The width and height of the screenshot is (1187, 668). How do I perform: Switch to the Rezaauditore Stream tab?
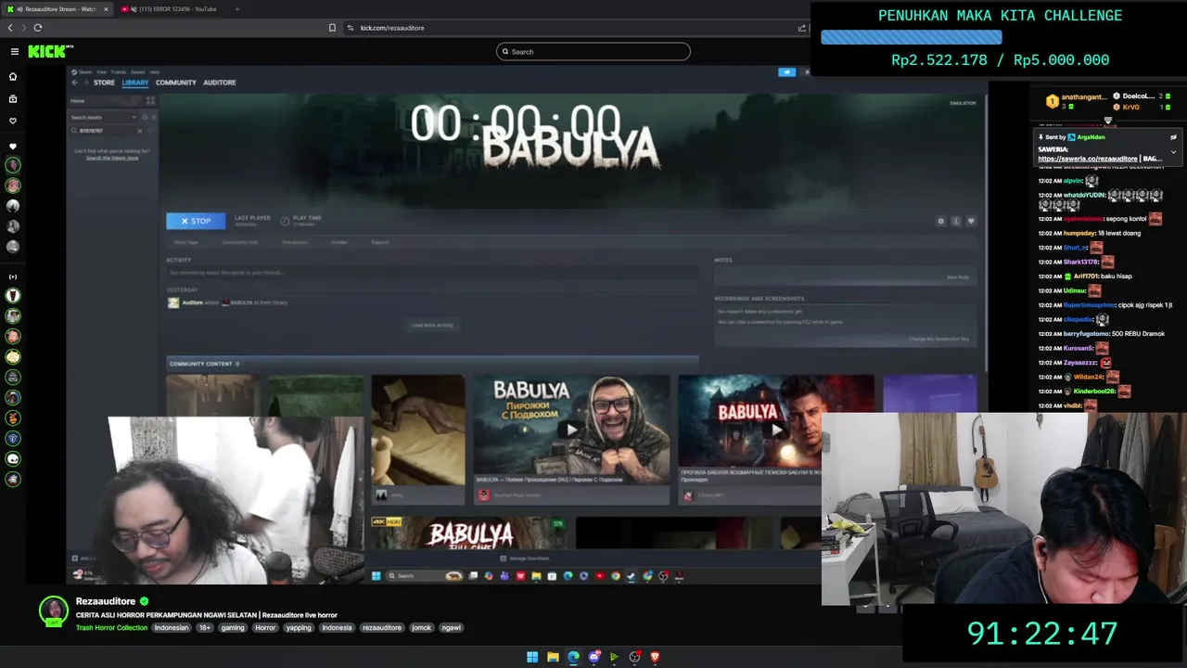(x=57, y=9)
